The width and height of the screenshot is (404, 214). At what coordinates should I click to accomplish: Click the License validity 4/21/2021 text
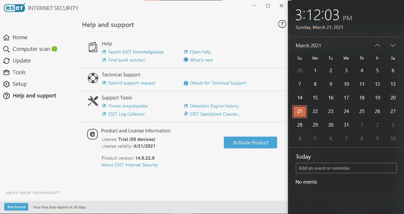click(129, 146)
